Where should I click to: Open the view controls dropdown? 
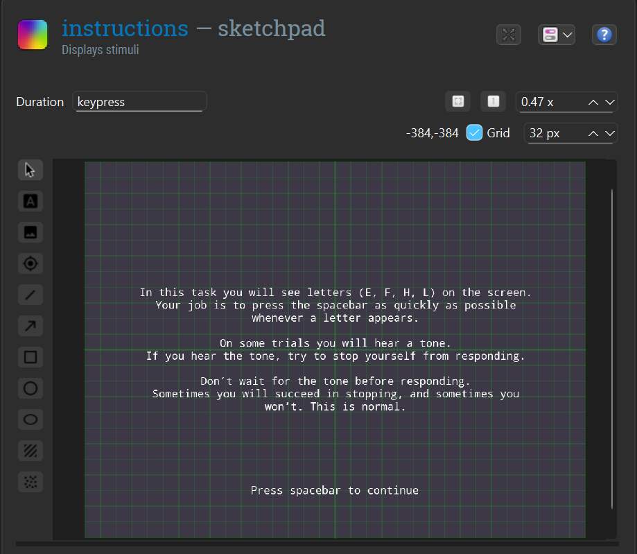pyautogui.click(x=557, y=35)
